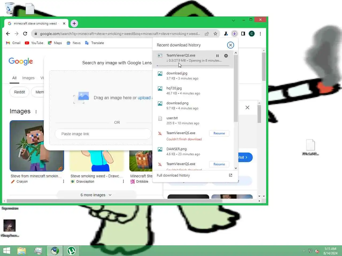Open uTorrent from the taskbar
342x256 pixels.
click(x=71, y=251)
